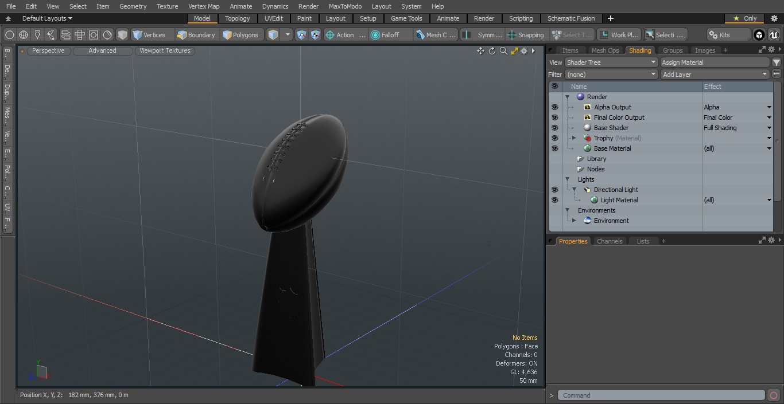Click the cross-shaped boxes toolbar icon
The height and width of the screenshot is (404, 784).
tap(80, 35)
